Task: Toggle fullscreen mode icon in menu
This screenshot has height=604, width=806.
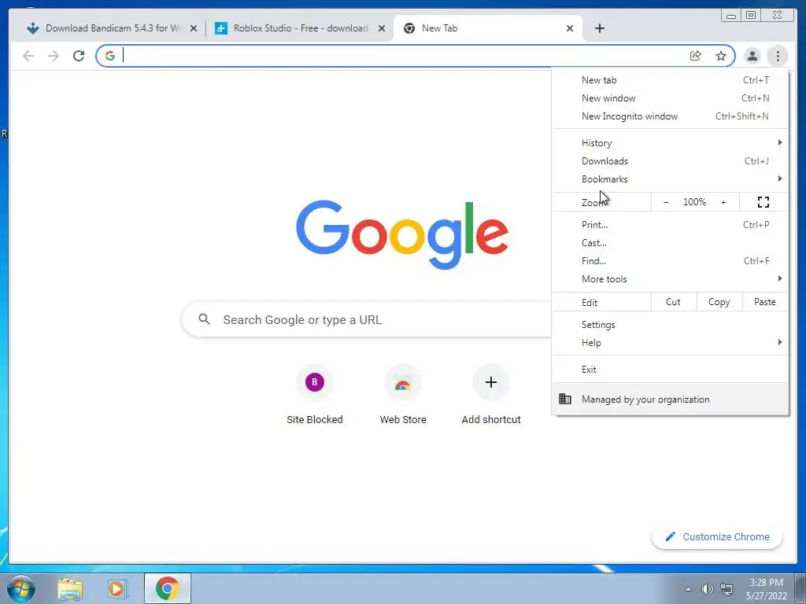Action: pyautogui.click(x=763, y=202)
